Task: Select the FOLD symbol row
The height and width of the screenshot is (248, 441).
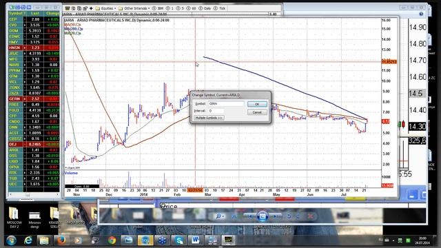Action: tap(34, 110)
